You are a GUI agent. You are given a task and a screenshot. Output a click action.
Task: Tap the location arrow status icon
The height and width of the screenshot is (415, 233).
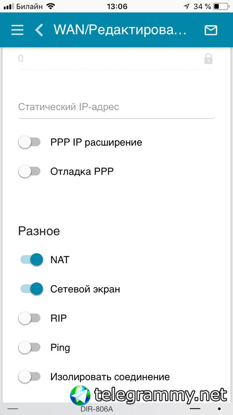click(186, 6)
